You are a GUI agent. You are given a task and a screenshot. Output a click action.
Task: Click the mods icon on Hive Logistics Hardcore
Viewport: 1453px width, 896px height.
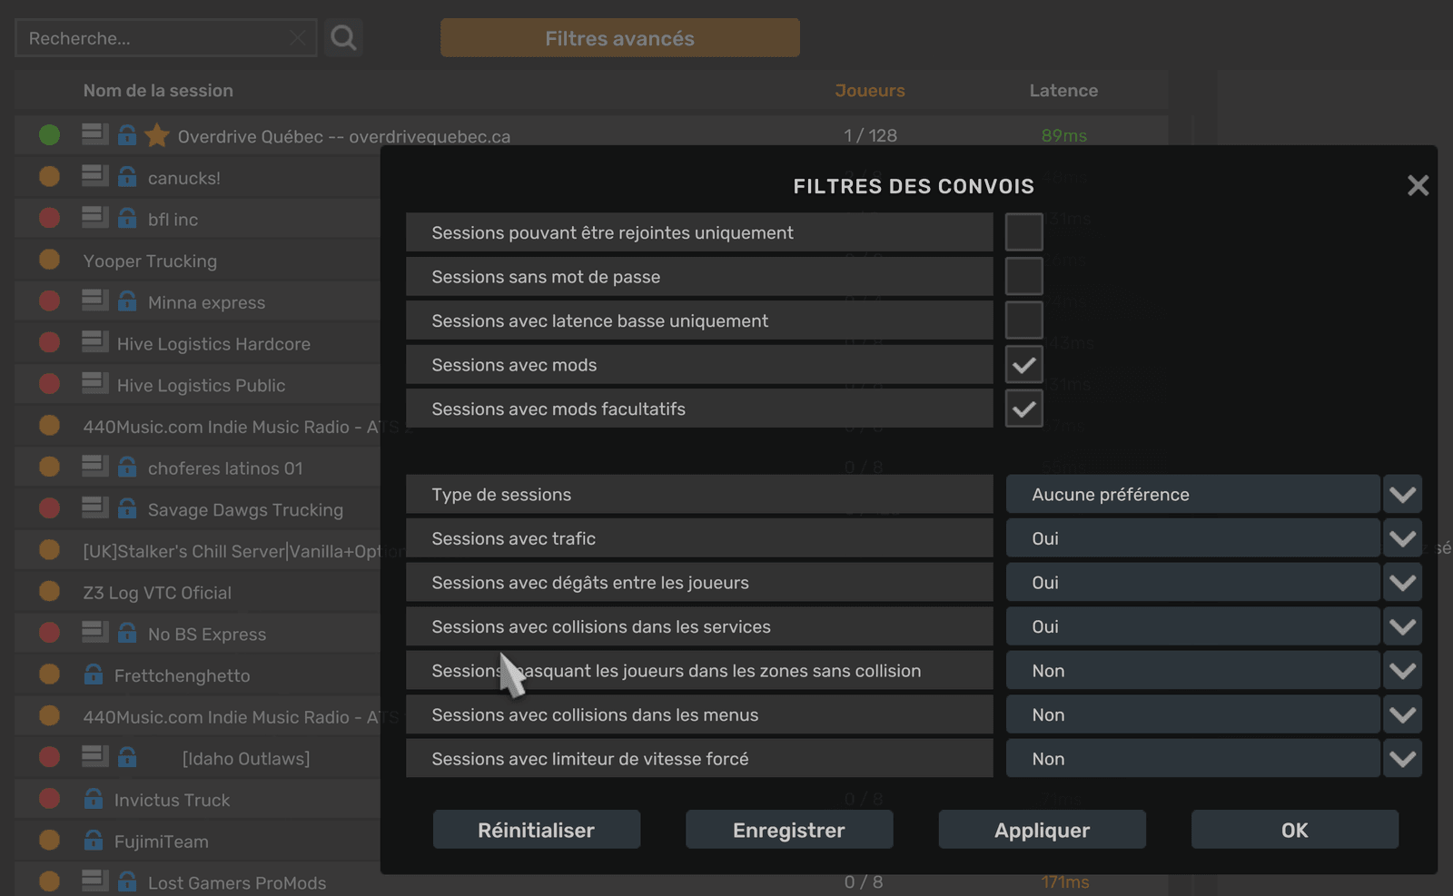pos(94,341)
